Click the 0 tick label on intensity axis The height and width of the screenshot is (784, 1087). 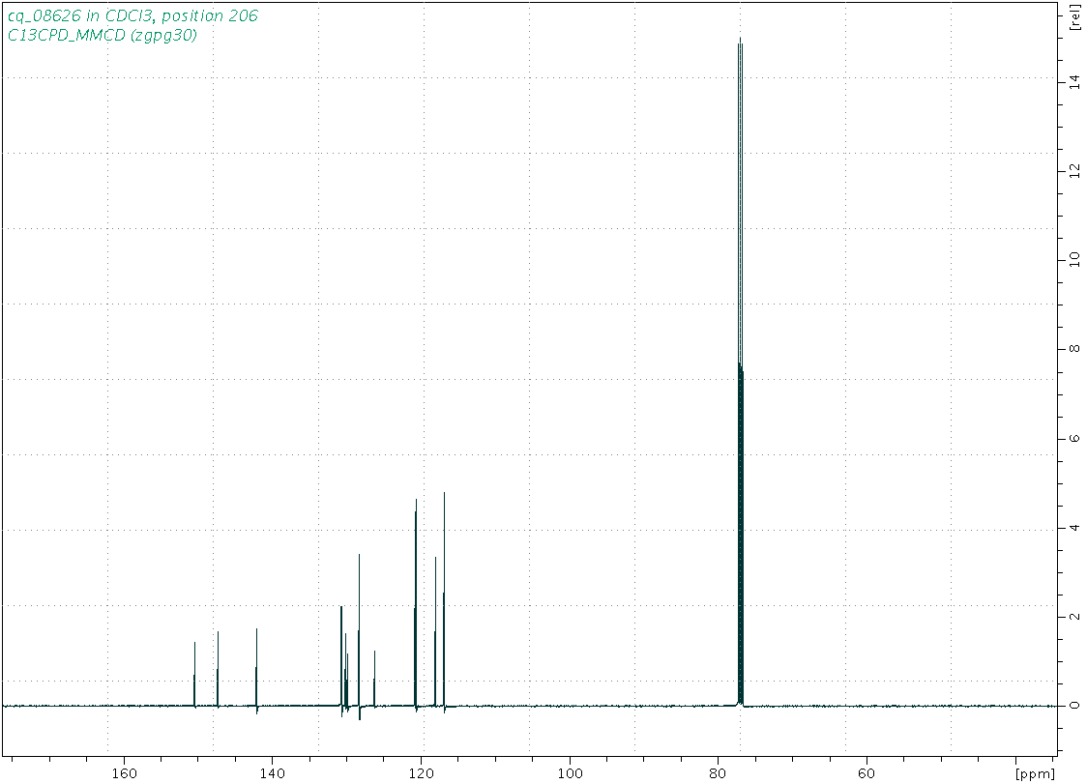tap(1074, 706)
